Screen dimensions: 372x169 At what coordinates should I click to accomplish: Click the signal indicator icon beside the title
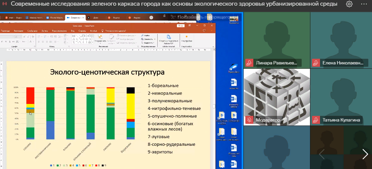(5, 4)
